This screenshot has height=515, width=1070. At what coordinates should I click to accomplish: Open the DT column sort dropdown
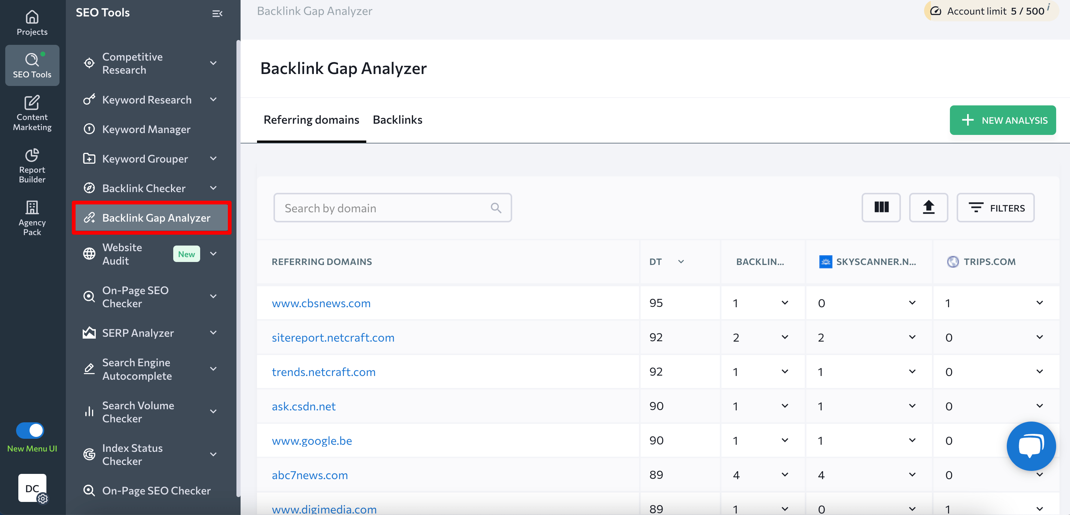pyautogui.click(x=681, y=262)
